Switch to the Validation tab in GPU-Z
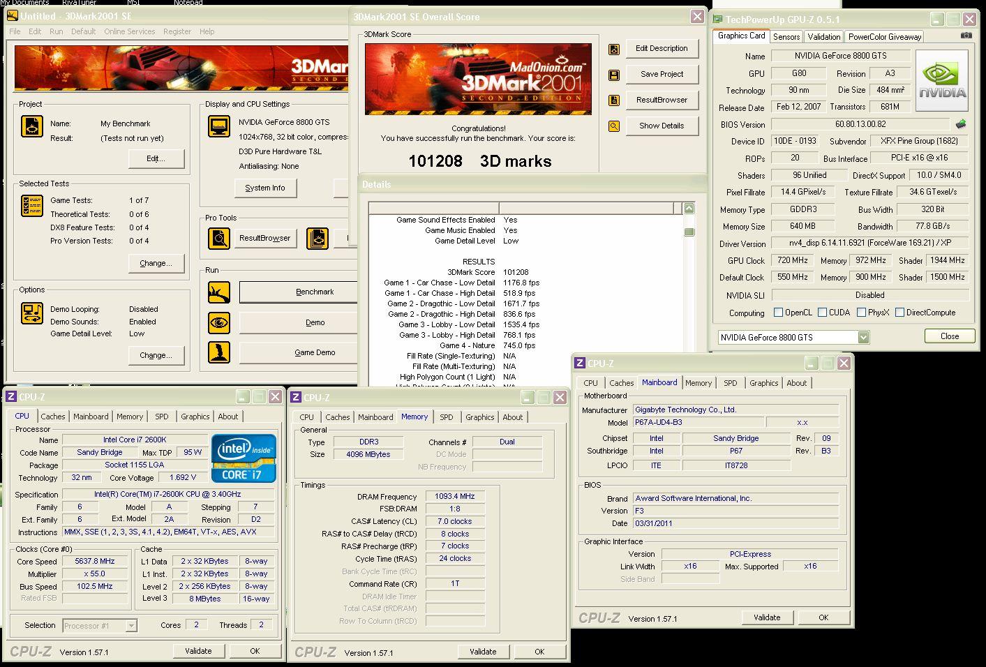 pos(824,37)
